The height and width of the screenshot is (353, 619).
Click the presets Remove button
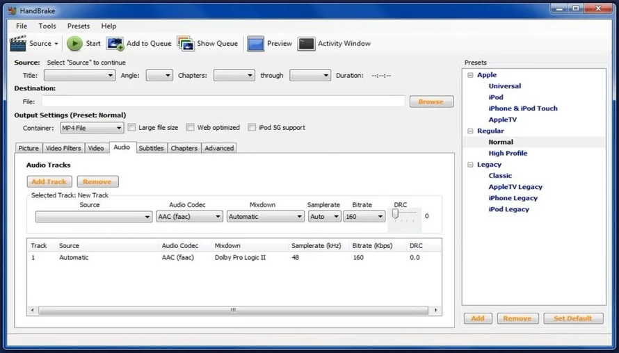517,318
